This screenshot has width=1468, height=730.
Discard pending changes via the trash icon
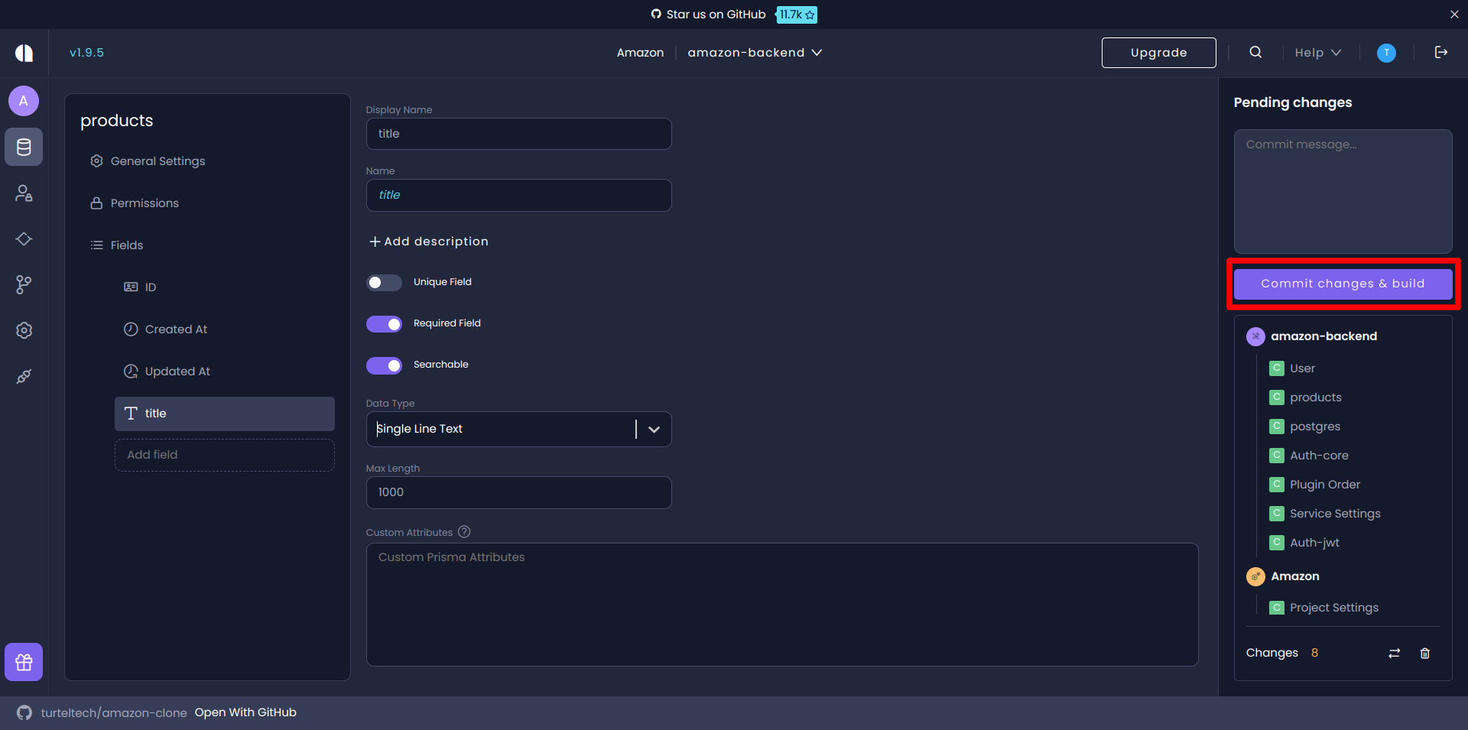point(1424,653)
